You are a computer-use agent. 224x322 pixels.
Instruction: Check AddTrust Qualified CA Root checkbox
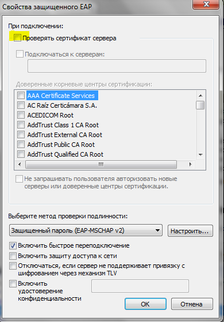[x=21, y=154]
